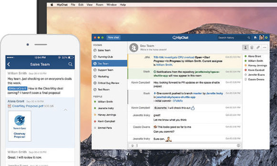This screenshot has height=166, width=277.
Task: Open the Critical Bug Review room
Action: click(x=109, y=83)
